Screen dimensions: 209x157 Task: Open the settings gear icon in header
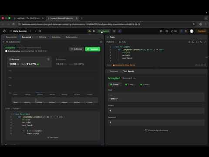[x=167, y=31]
